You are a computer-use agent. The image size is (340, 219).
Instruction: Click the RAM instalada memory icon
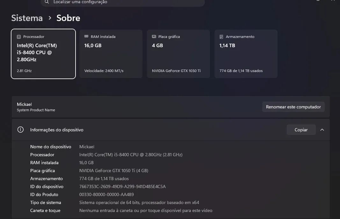pyautogui.click(x=86, y=36)
